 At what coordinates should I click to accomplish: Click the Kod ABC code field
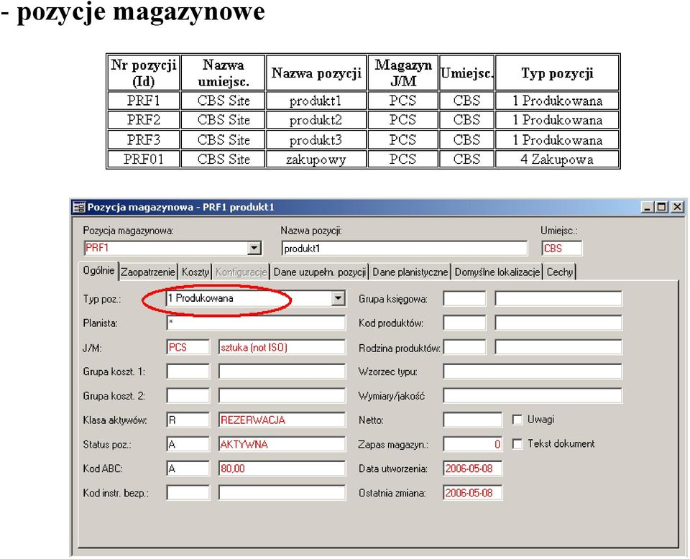tap(188, 468)
